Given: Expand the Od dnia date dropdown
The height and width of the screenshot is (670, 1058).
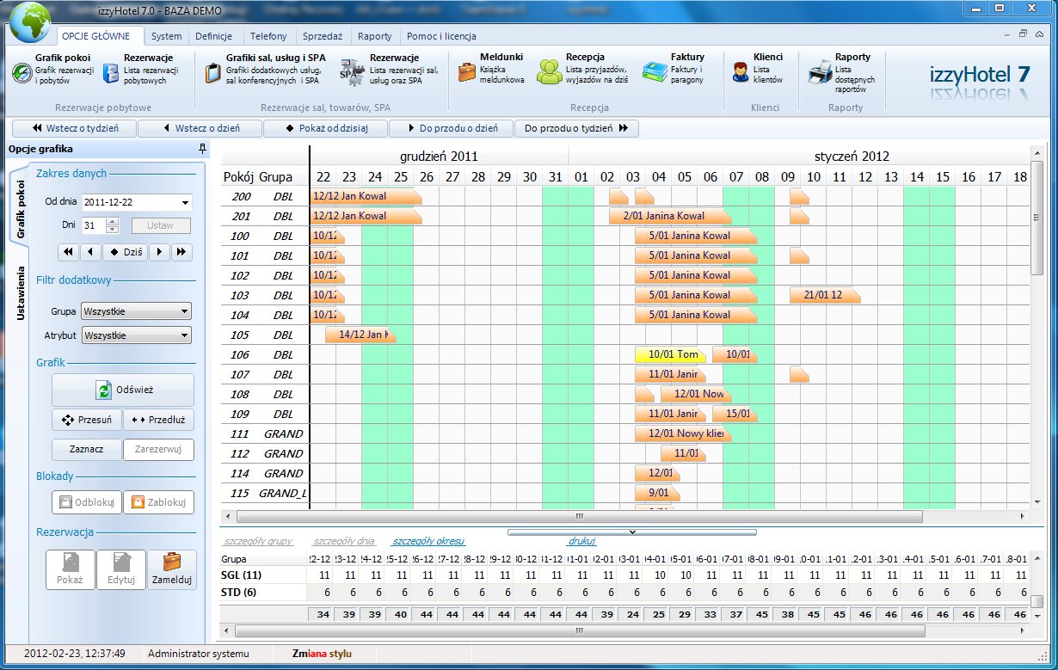Looking at the screenshot, I should [x=185, y=203].
